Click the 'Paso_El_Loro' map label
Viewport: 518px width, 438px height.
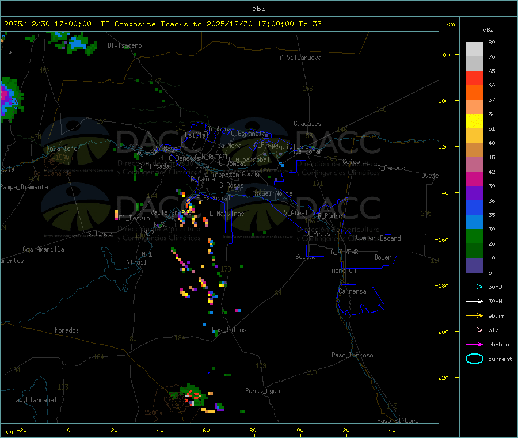(398, 421)
